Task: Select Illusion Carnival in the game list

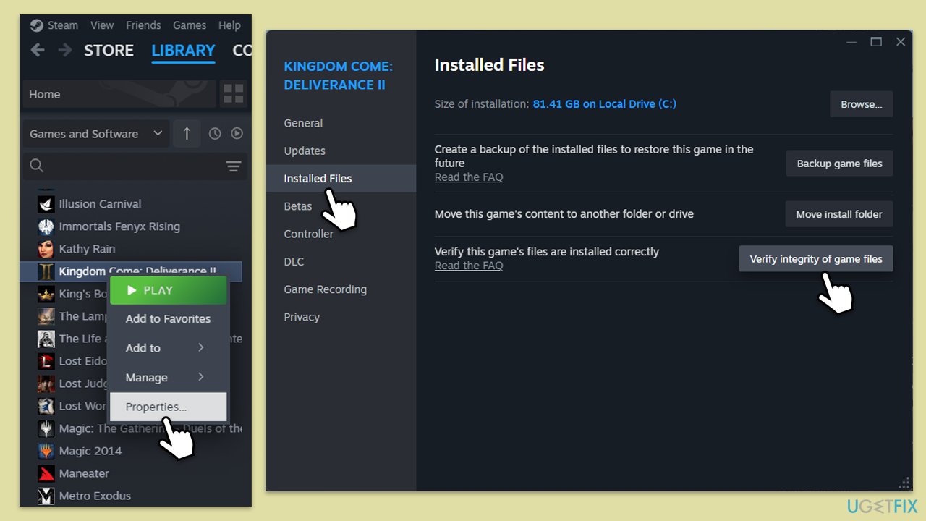Action: [x=100, y=204]
